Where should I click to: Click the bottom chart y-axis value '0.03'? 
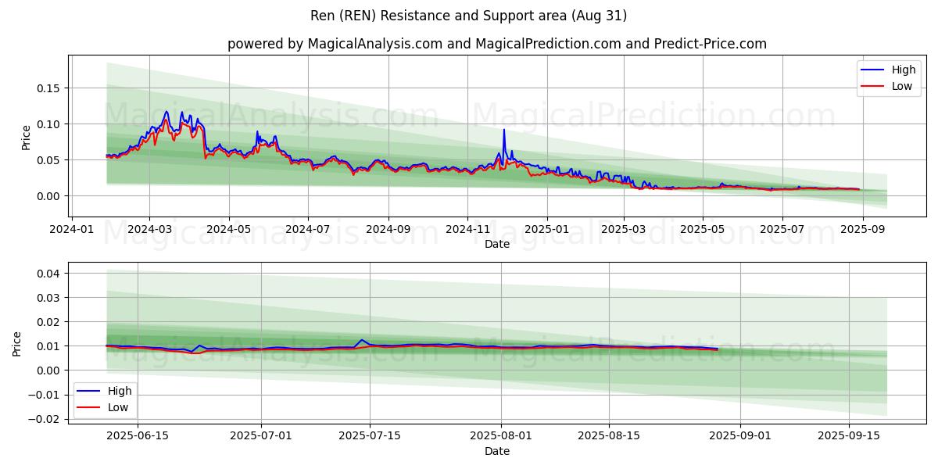(x=50, y=298)
